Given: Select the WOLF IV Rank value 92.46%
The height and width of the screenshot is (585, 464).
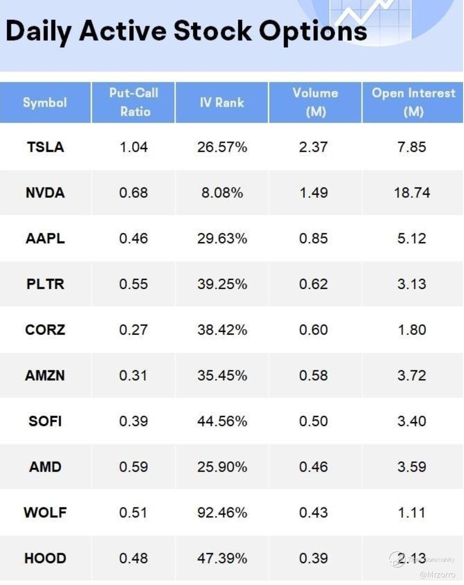Looking at the screenshot, I should (x=222, y=513).
